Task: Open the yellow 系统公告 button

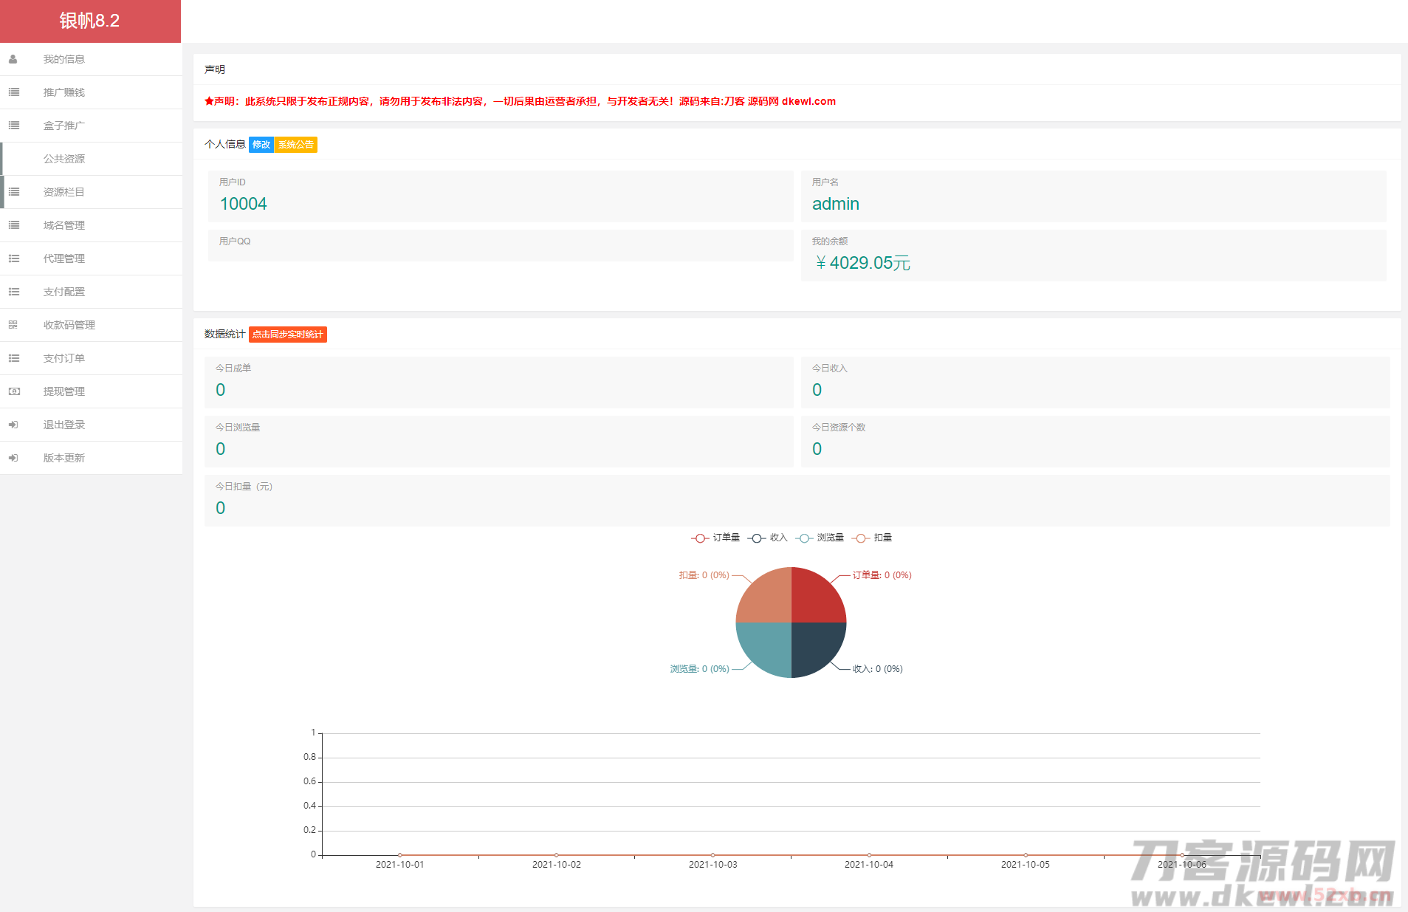Action: [296, 145]
